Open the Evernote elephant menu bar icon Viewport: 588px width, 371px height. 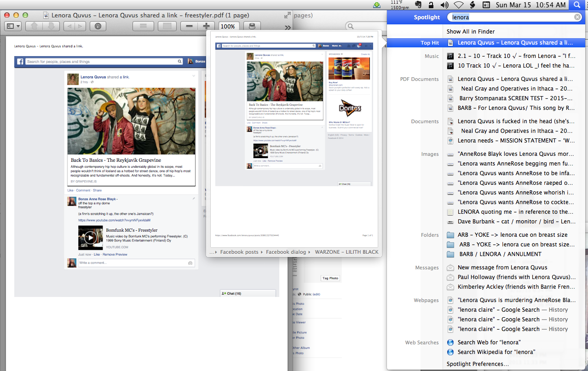pyautogui.click(x=418, y=5)
